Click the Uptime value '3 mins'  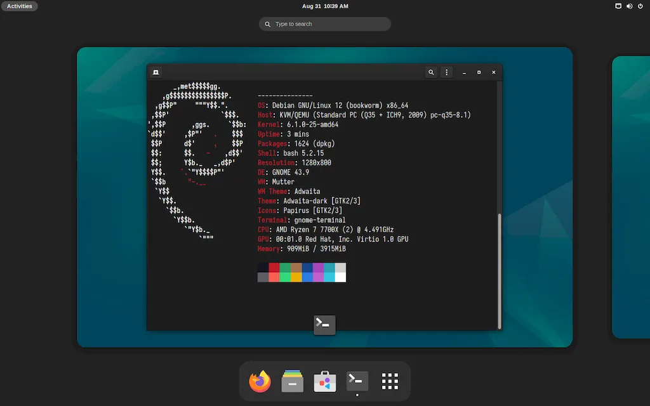coord(298,134)
